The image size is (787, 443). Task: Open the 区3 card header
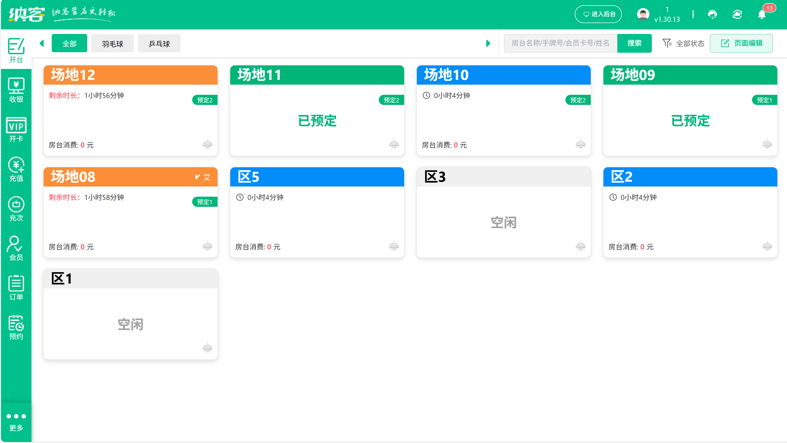[504, 177]
